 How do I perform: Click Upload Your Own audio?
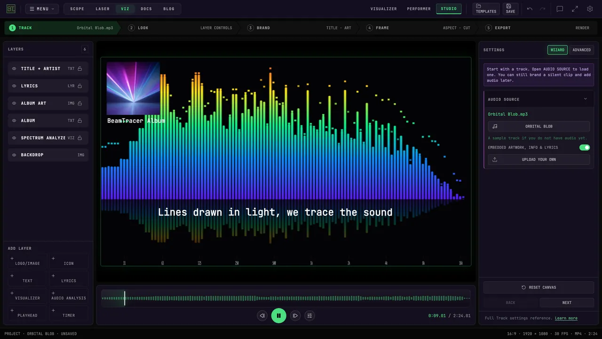pos(539,160)
